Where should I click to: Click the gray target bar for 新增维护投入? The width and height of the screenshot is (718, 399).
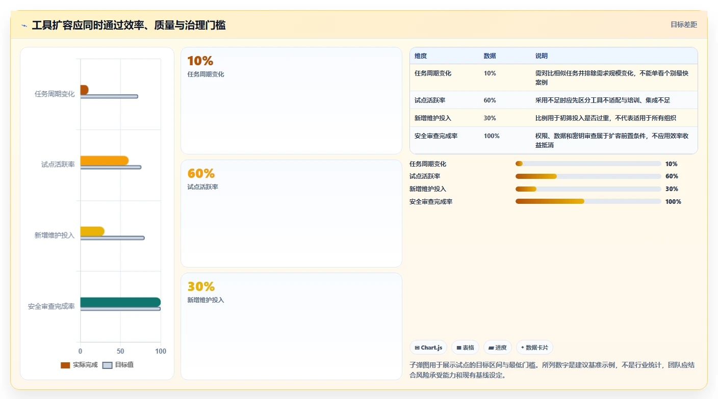tap(112, 238)
